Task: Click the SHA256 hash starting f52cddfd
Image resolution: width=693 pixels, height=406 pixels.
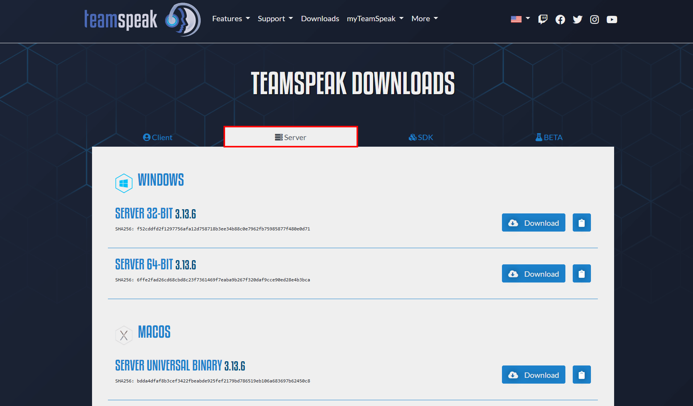Action: click(x=224, y=229)
